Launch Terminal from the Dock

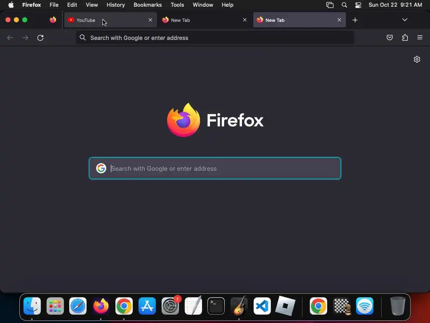216,306
